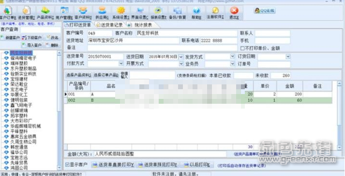Toggle the 显示客户 checkbox

pos(67,164)
